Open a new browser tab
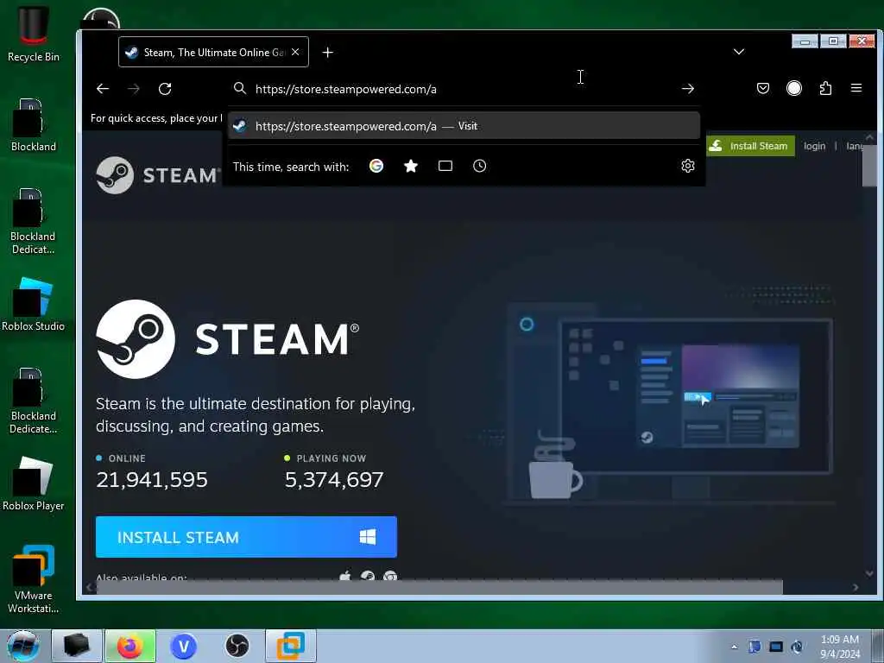Image resolution: width=884 pixels, height=663 pixels. [x=327, y=53]
